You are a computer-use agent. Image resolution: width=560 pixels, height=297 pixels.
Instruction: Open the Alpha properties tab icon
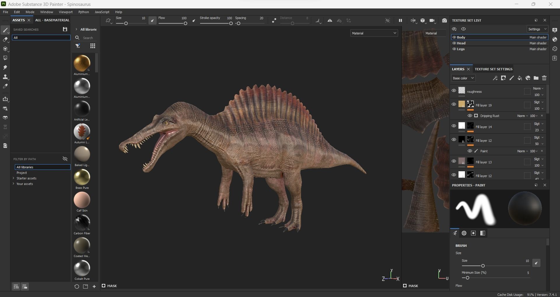464,233
